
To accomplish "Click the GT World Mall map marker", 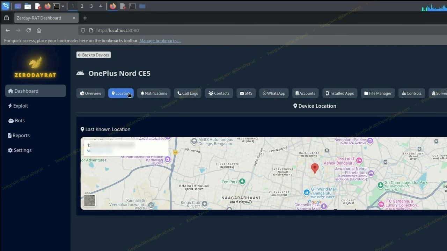I will pyautogui.click(x=306, y=192).
